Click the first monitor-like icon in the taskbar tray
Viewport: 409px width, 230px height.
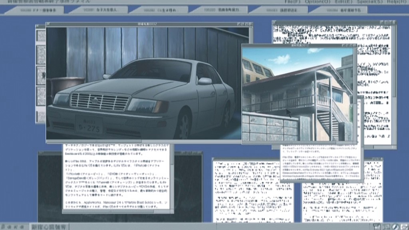(376, 227)
